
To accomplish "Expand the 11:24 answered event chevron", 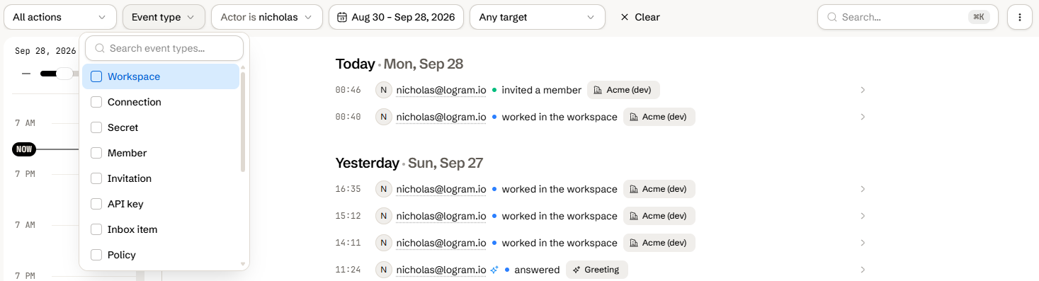I will tap(863, 270).
